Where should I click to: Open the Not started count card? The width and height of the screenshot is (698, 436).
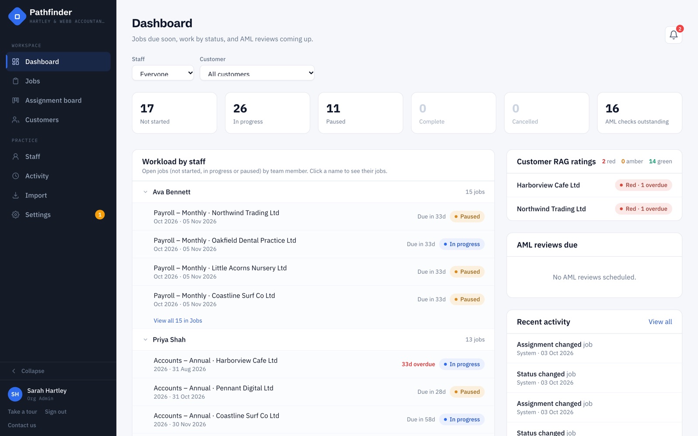174,113
